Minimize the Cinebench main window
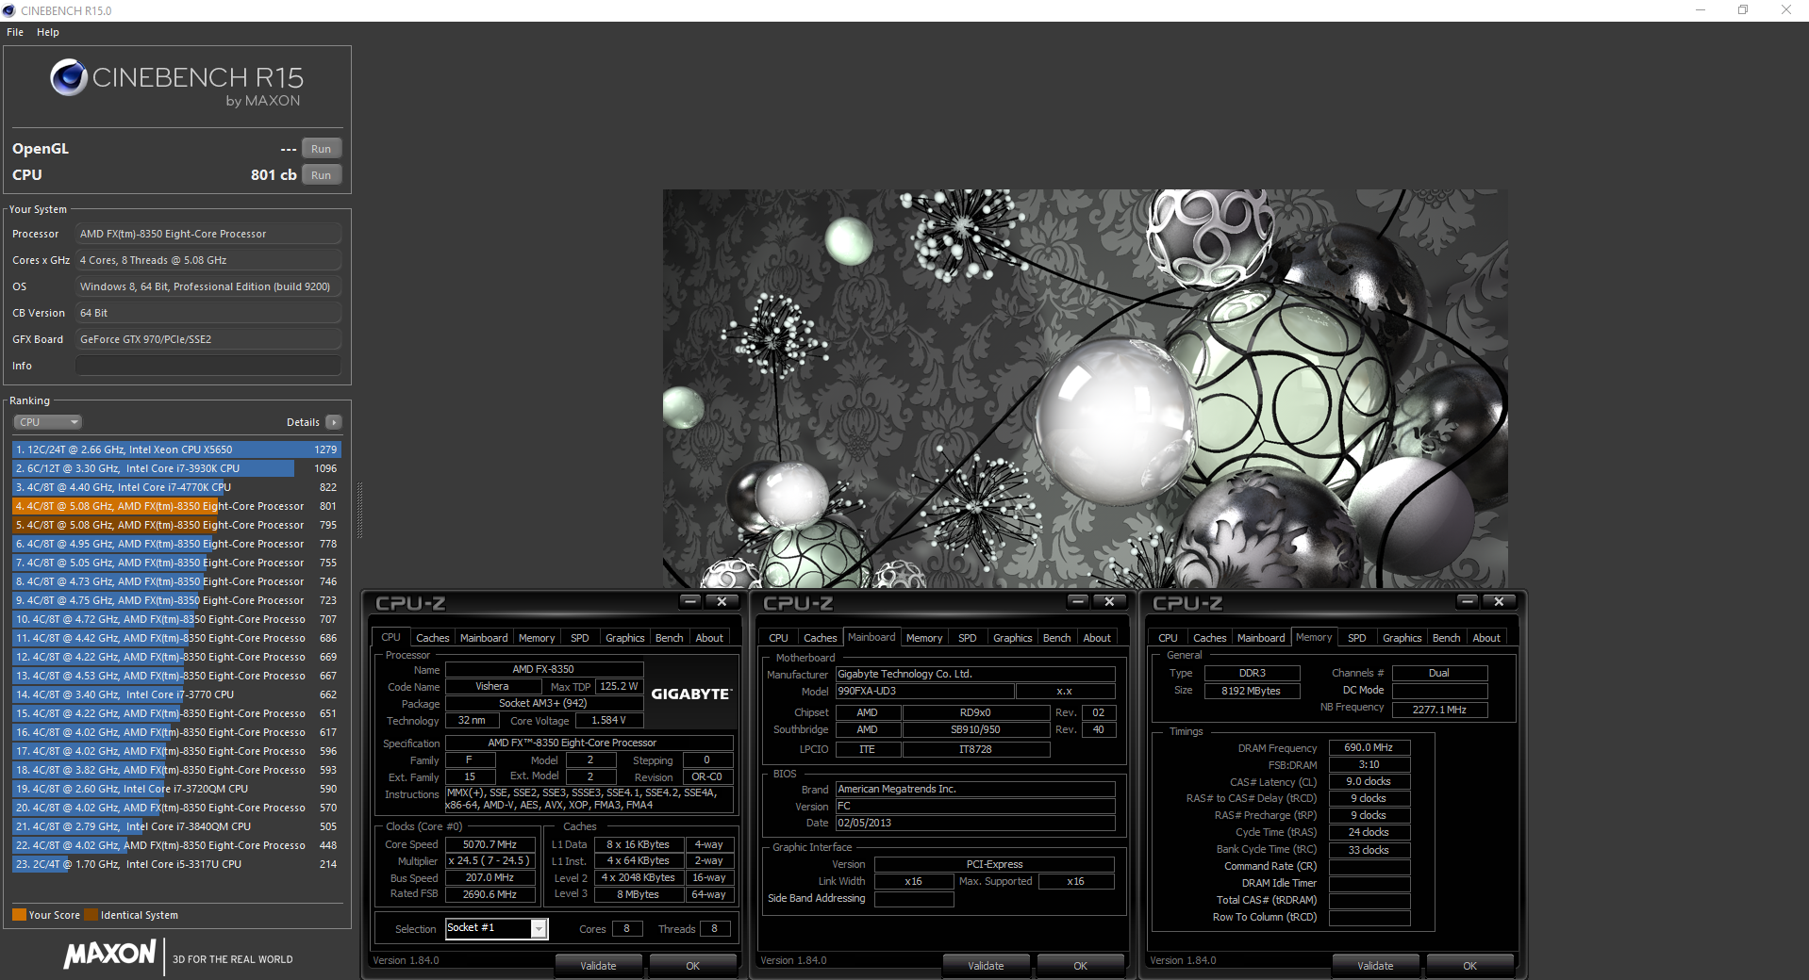Image resolution: width=1809 pixels, height=980 pixels. tap(1701, 10)
